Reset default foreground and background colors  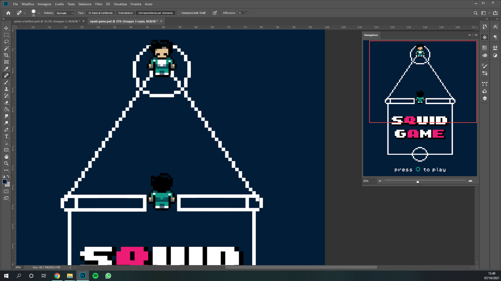(x=4, y=177)
